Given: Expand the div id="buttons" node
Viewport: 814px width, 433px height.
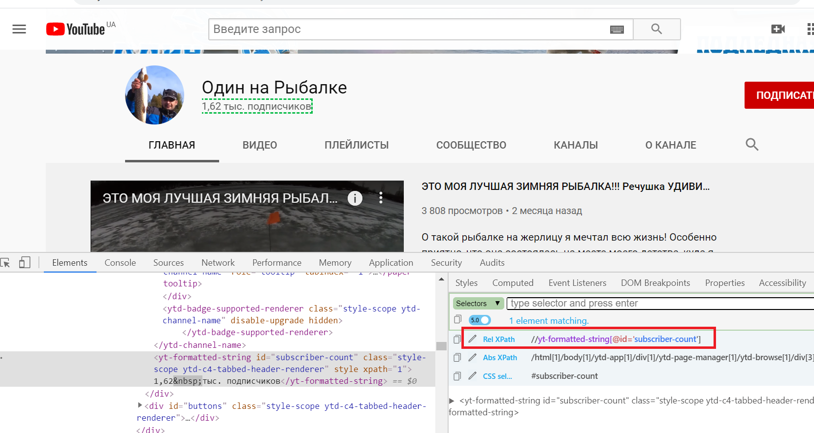Looking at the screenshot, I should pos(140,405).
